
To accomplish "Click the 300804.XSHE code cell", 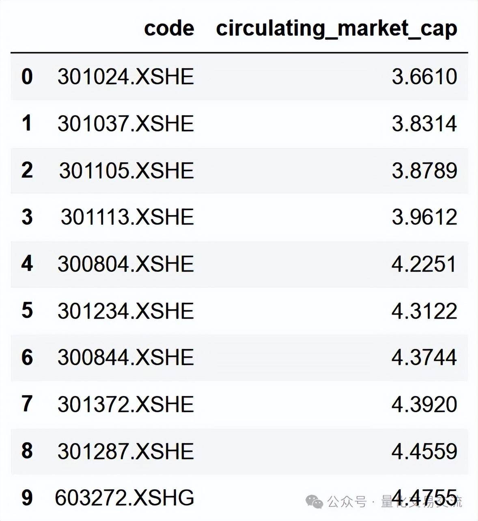I will pos(126,264).
